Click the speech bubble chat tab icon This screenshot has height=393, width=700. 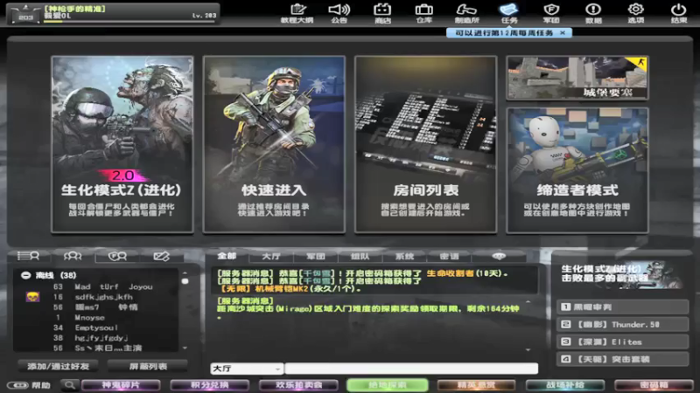[499, 256]
